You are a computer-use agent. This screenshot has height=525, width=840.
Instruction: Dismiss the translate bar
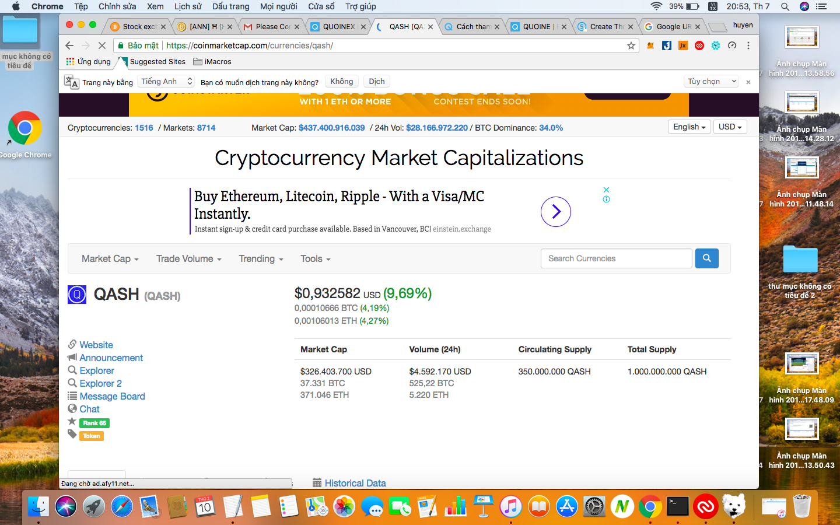pyautogui.click(x=748, y=82)
